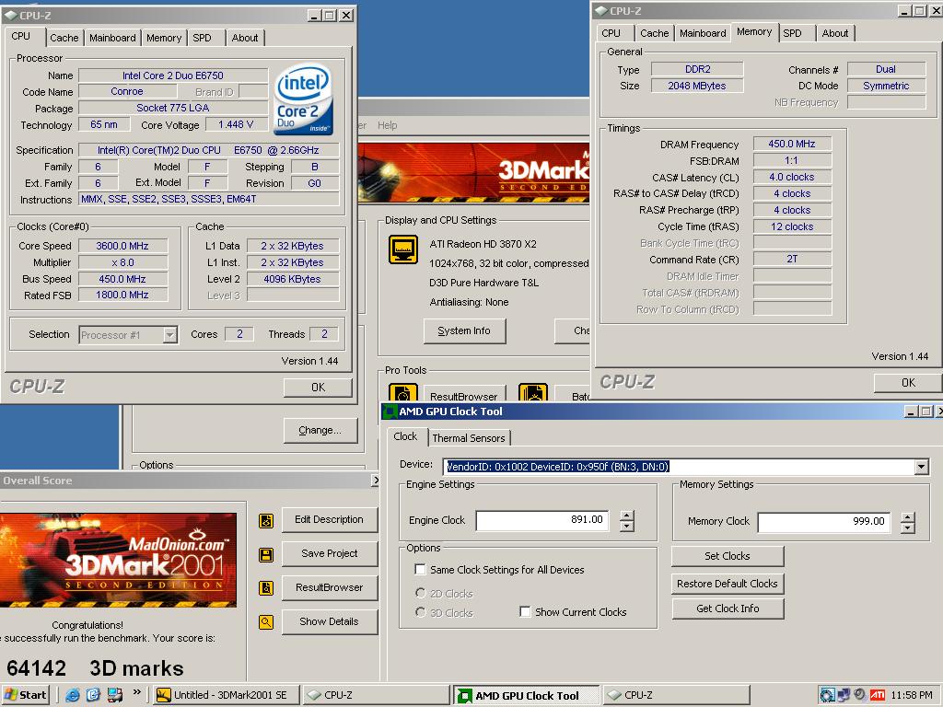The height and width of the screenshot is (707, 943).
Task: Launch Internet Explorer from quick launch
Action: [73, 695]
